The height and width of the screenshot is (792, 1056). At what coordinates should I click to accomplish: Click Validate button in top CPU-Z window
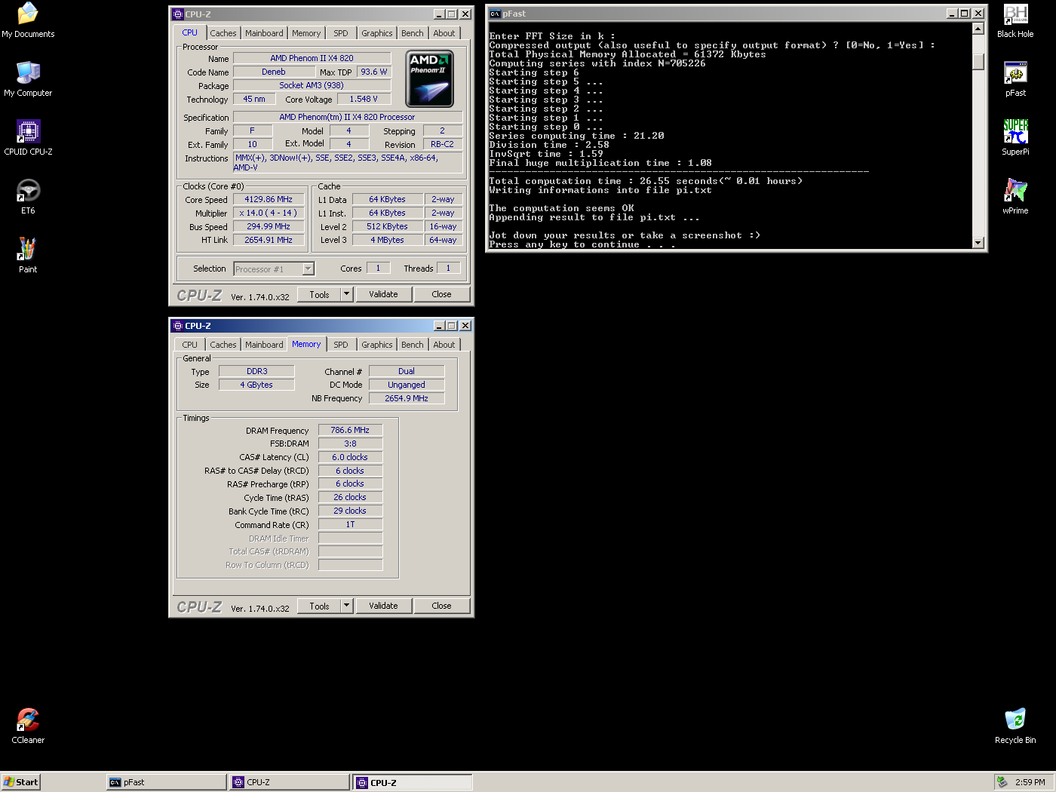coord(383,294)
